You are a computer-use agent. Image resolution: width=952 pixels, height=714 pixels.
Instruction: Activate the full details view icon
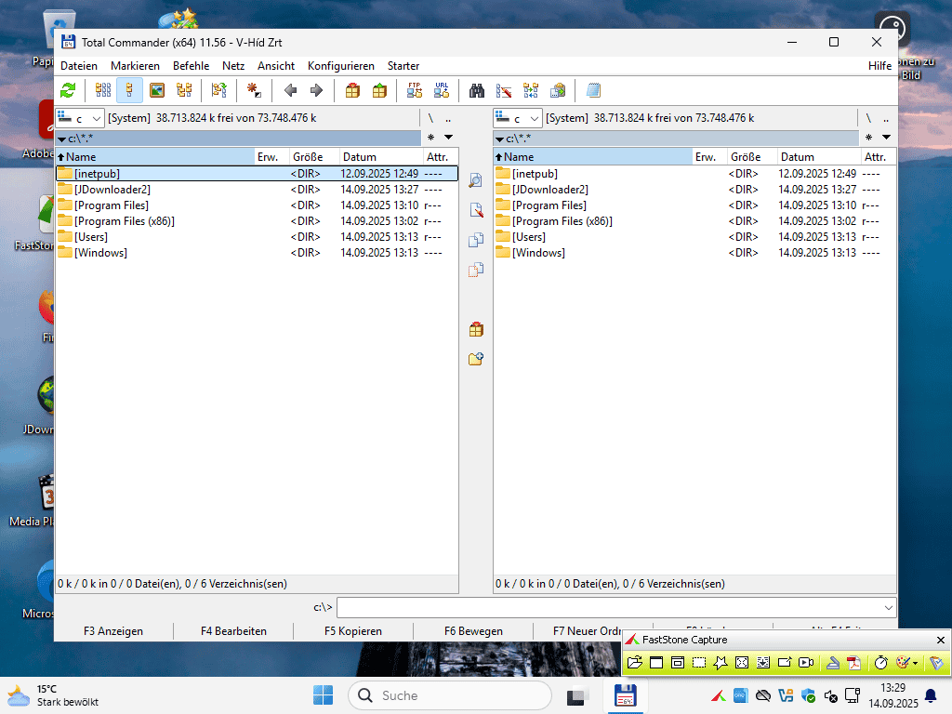(x=129, y=90)
